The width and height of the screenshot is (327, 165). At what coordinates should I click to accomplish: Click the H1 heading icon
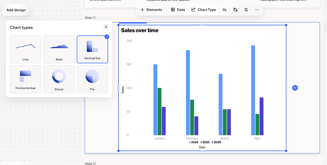[225, 10]
